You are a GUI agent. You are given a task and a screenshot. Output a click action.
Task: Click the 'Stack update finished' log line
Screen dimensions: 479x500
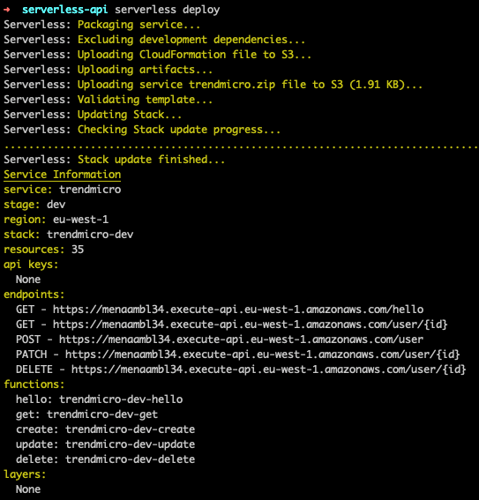coord(114,160)
